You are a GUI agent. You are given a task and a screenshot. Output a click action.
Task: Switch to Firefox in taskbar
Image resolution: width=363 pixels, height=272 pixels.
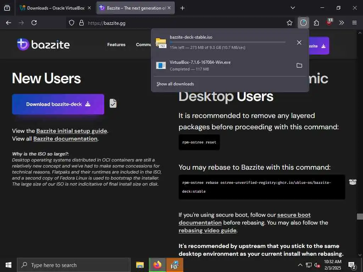coord(157,265)
